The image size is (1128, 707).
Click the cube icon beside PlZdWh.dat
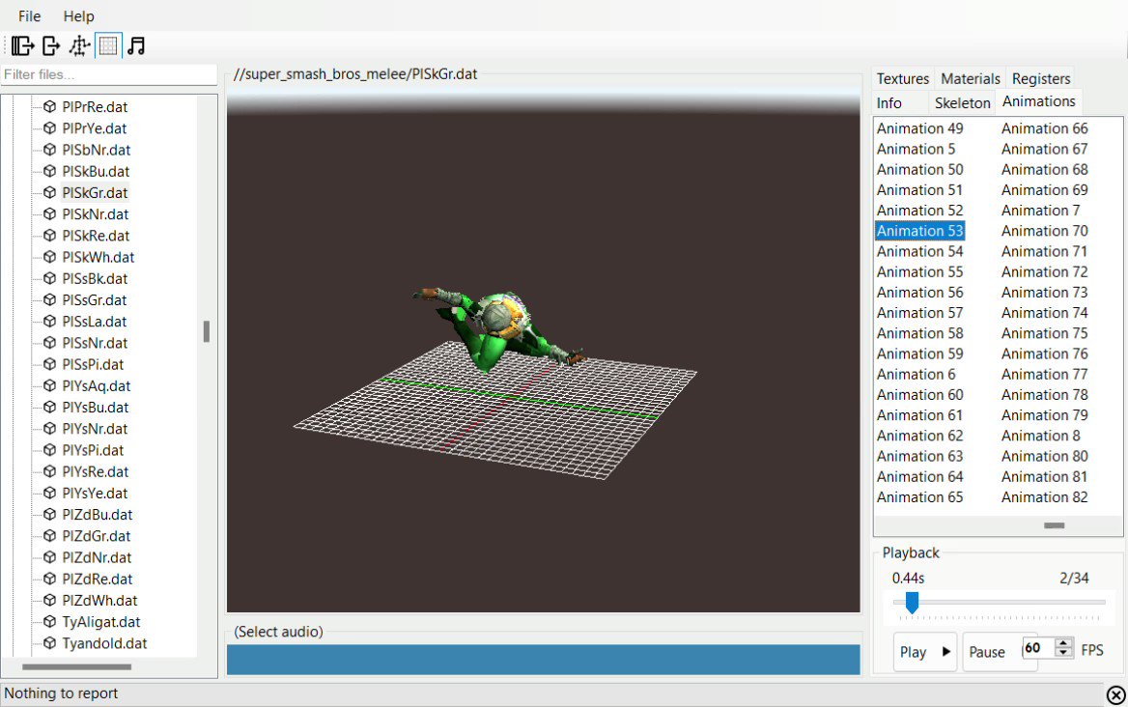(49, 600)
